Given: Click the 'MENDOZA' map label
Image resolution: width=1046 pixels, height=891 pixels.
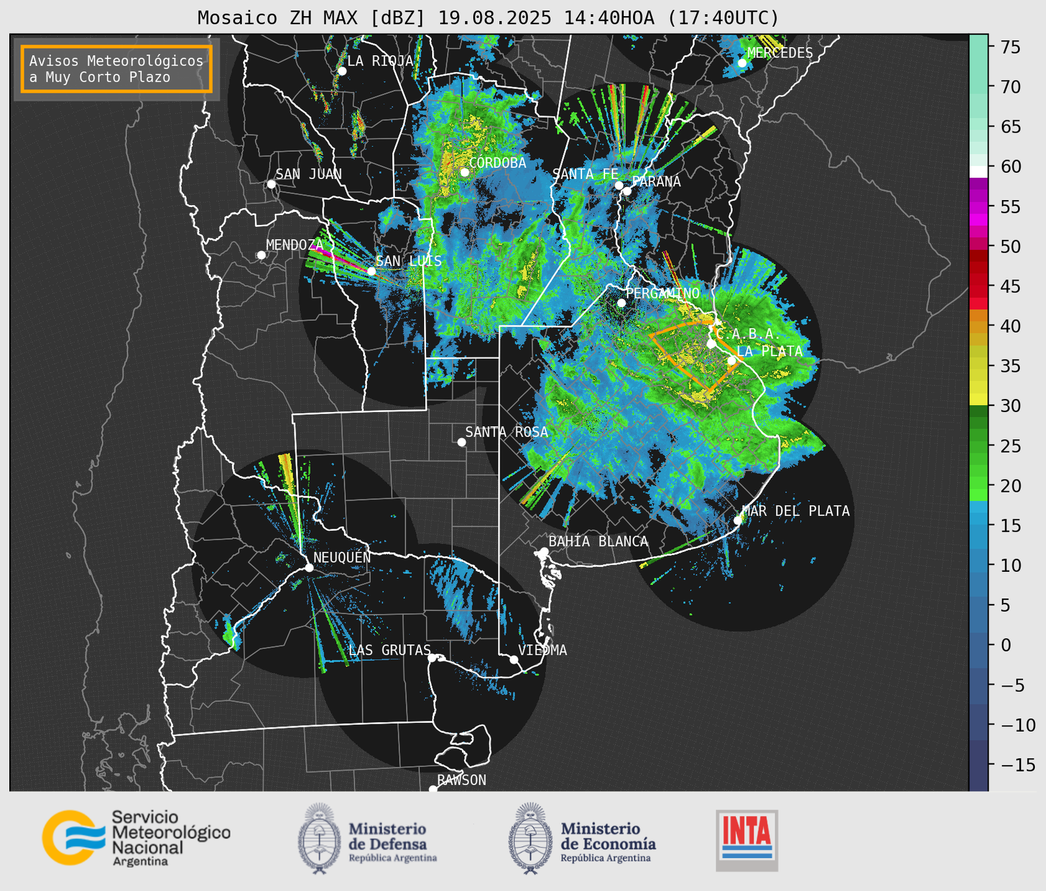Looking at the screenshot, I should (x=295, y=245).
